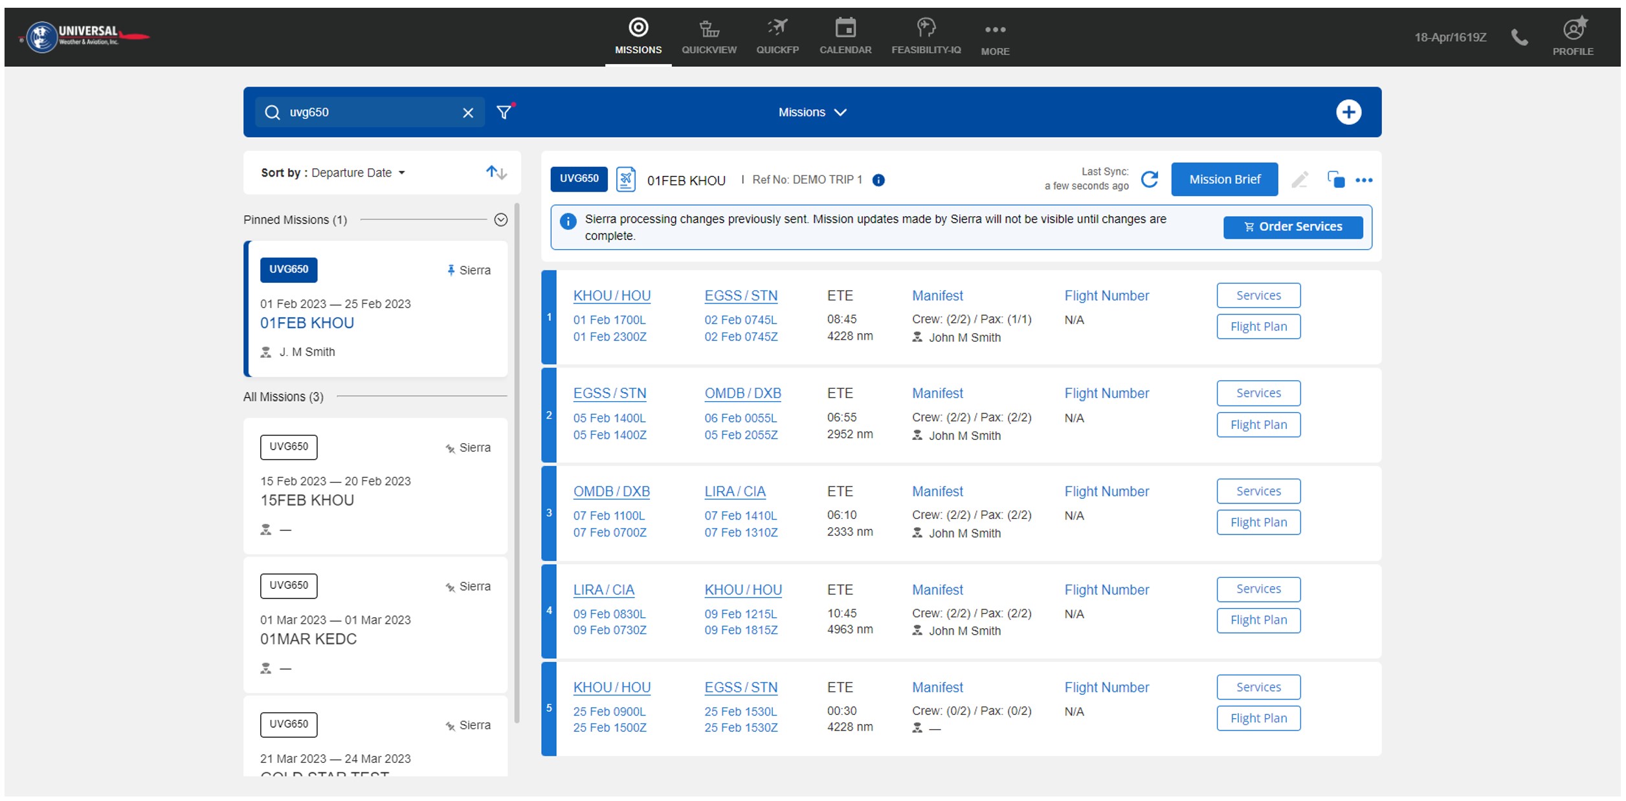Image resolution: width=1626 pixels, height=801 pixels.
Task: Edit the mission with pencil icon
Action: 1300,180
